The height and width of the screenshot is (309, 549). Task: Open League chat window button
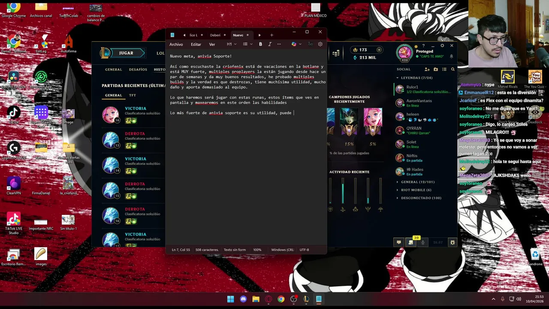[x=399, y=242]
